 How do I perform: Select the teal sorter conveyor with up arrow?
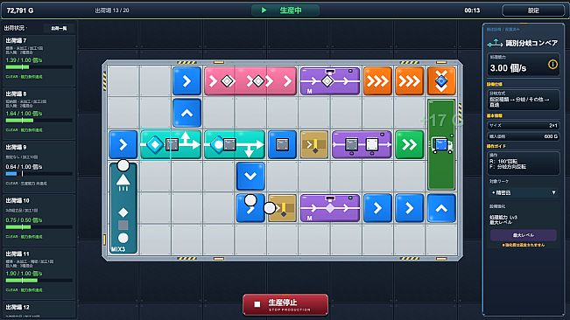pyautogui.click(x=171, y=145)
